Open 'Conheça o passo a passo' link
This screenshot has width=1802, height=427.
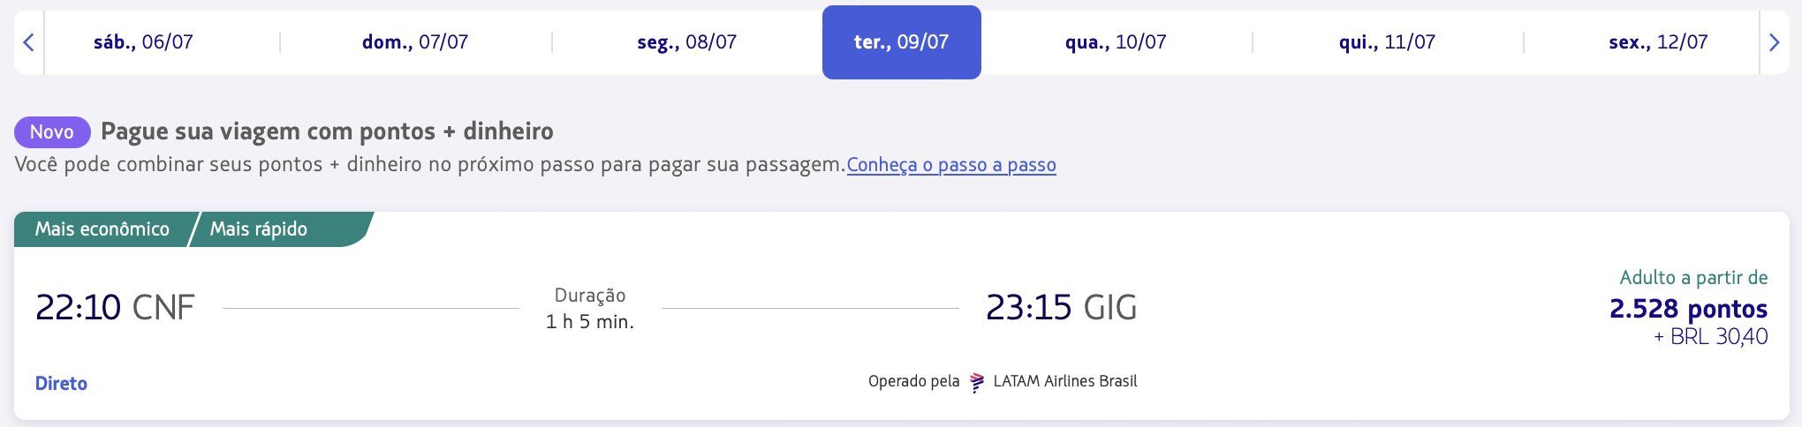(951, 165)
